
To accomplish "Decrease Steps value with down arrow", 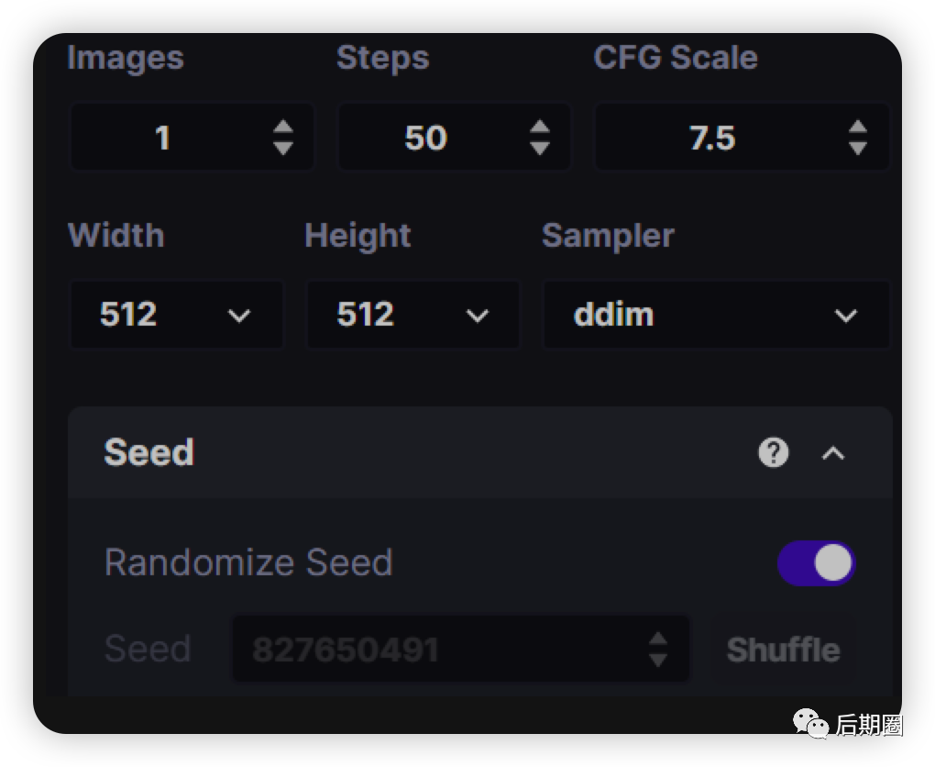I will (x=540, y=148).
